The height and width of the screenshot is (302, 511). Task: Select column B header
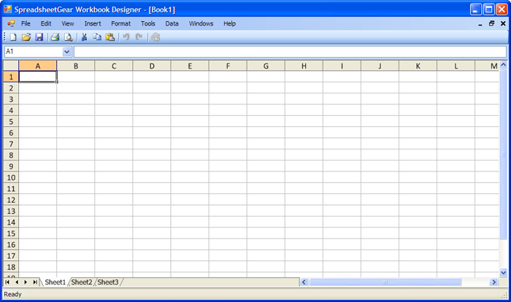pos(76,66)
